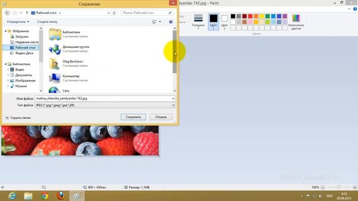Click the search magnifier in Save dialog
358x201 pixels.
coord(170,13)
